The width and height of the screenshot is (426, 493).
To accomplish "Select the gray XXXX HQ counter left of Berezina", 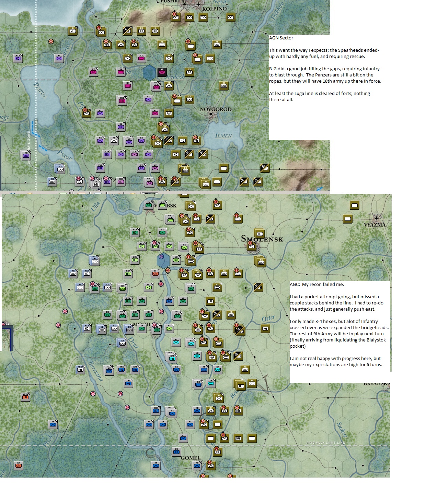I will tap(80, 369).
